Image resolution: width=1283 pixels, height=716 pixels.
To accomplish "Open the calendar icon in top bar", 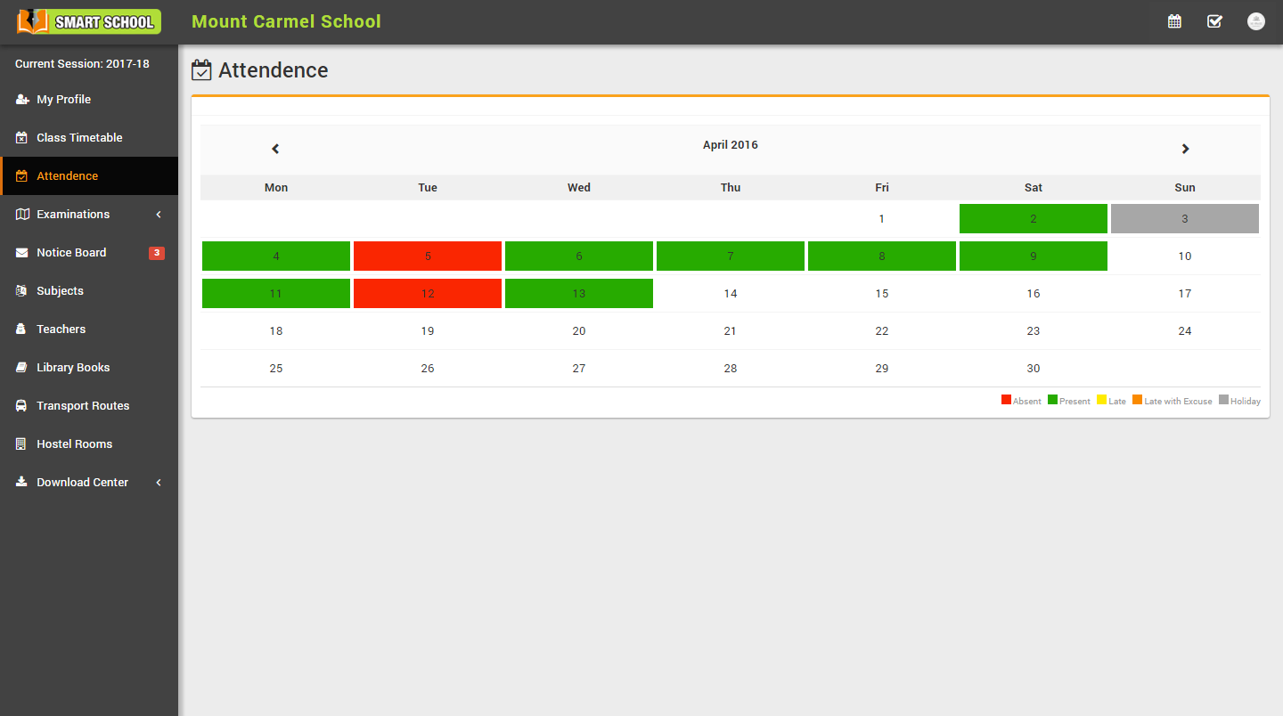I will click(1174, 21).
